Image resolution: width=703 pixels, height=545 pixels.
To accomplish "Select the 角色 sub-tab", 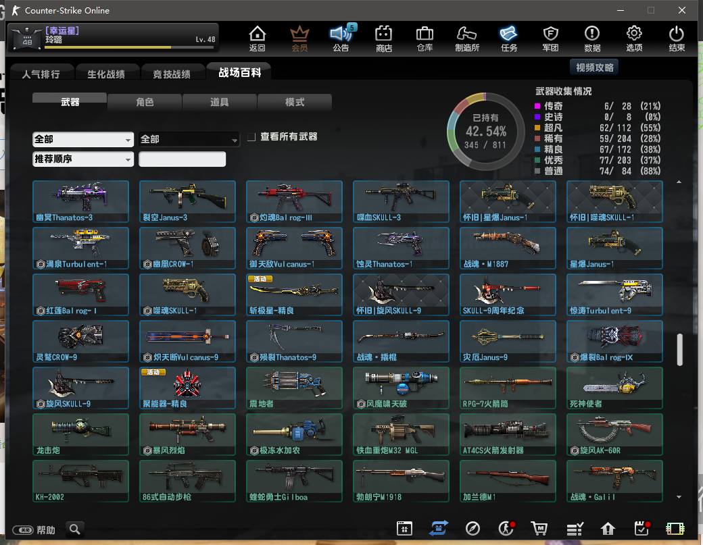I will pyautogui.click(x=145, y=102).
